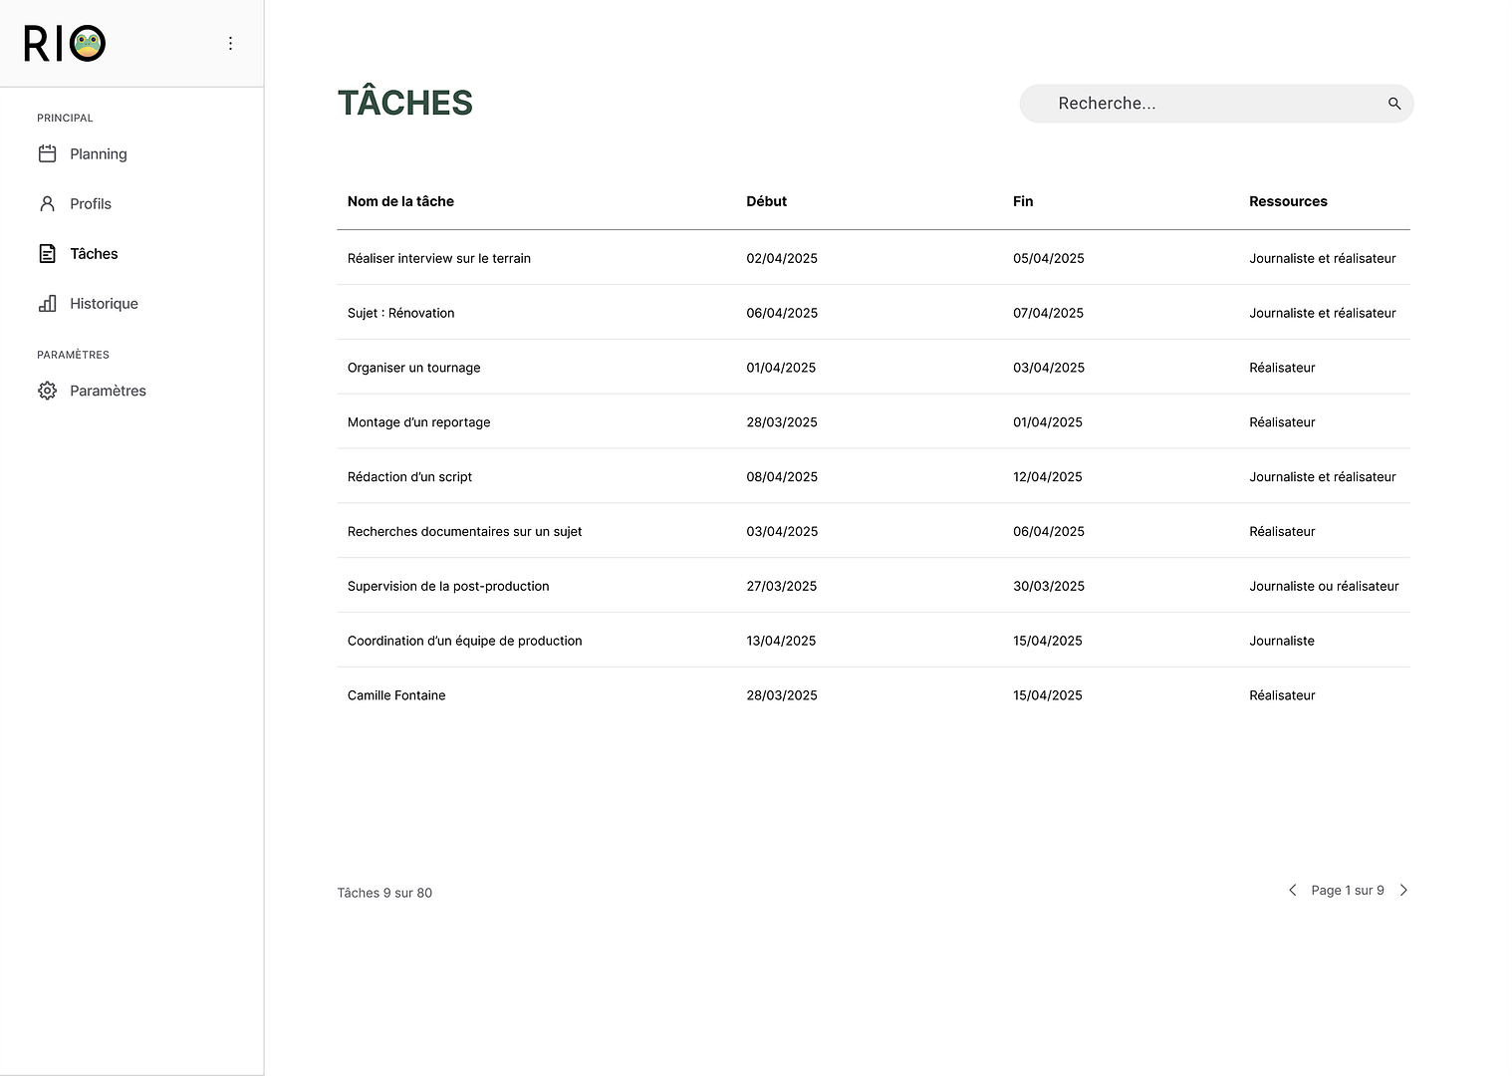This screenshot has width=1512, height=1076.
Task: Click the search magnifier icon
Action: (1393, 104)
